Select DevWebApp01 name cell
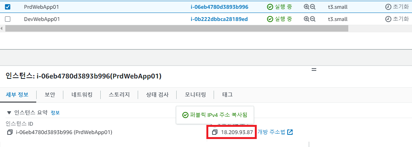Image resolution: width=412 pixels, height=147 pixels. click(42, 19)
